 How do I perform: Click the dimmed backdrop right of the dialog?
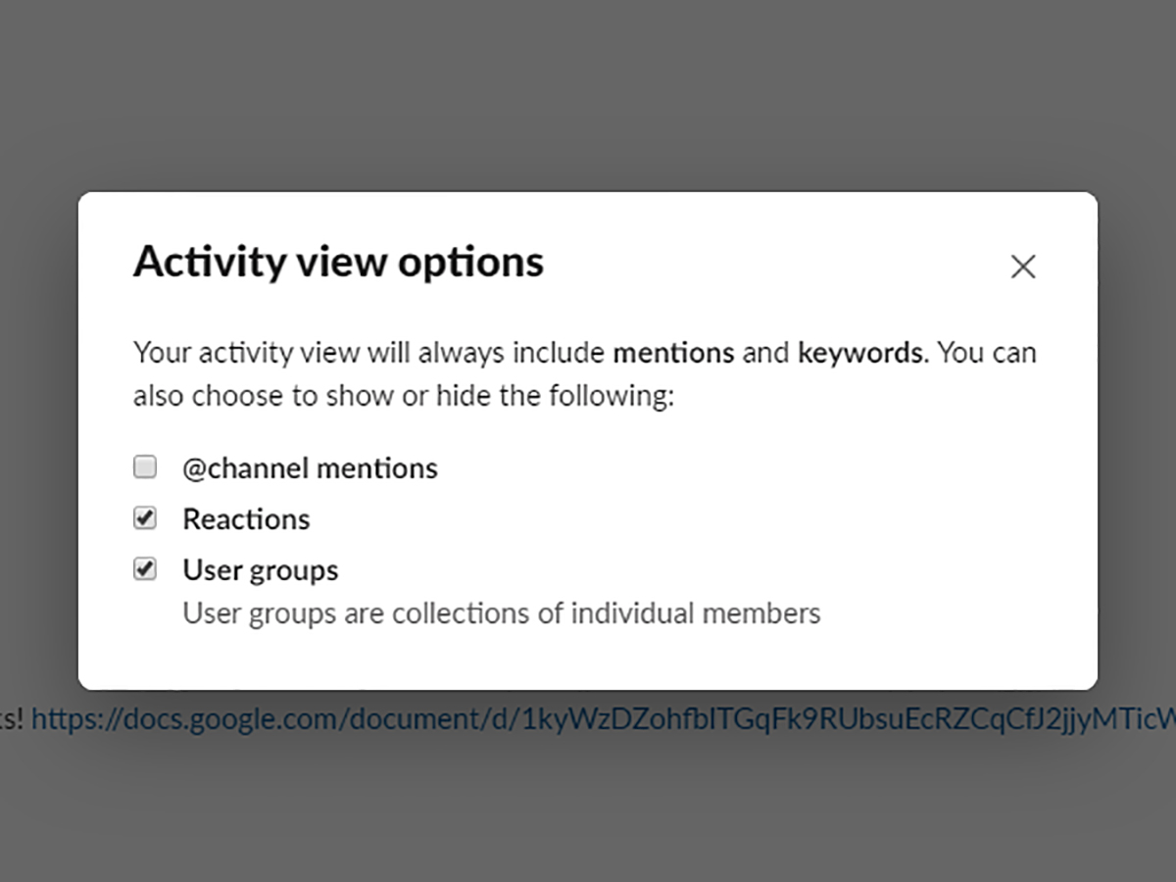pos(1137,441)
